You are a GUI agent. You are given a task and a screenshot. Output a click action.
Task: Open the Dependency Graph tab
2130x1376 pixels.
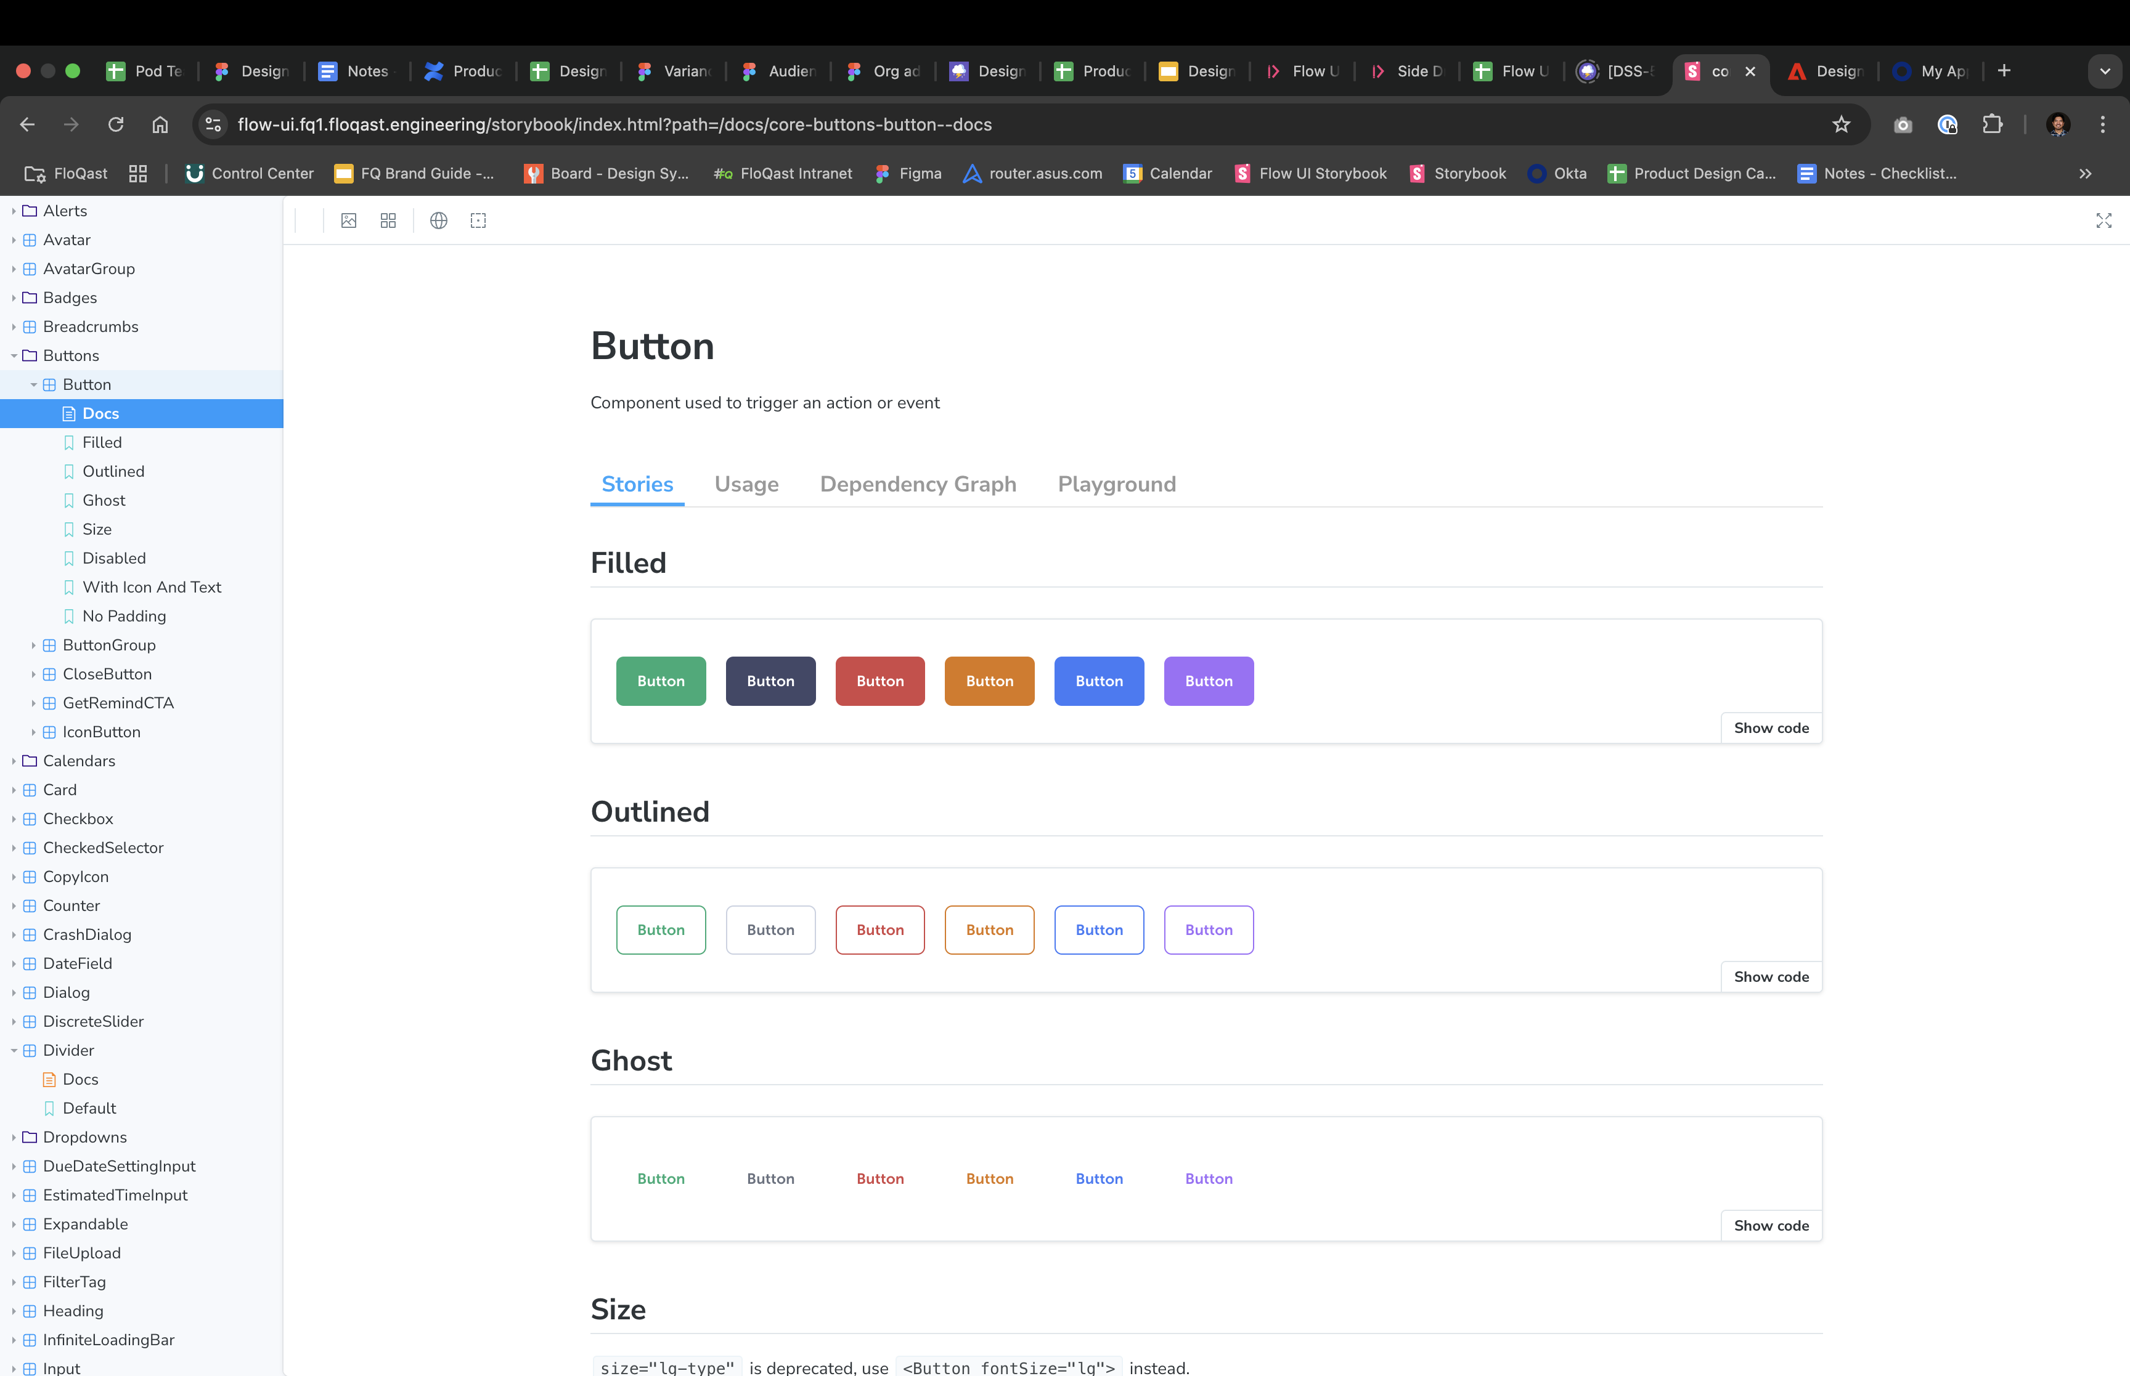[x=918, y=484]
